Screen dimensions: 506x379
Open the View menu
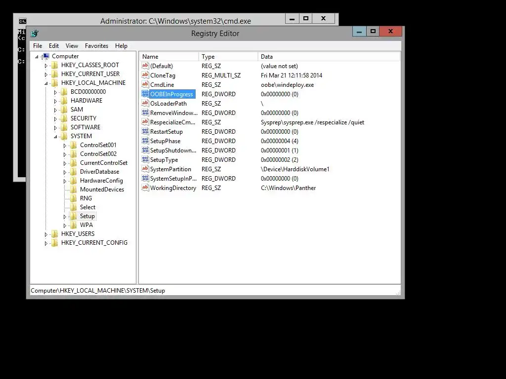(x=72, y=46)
